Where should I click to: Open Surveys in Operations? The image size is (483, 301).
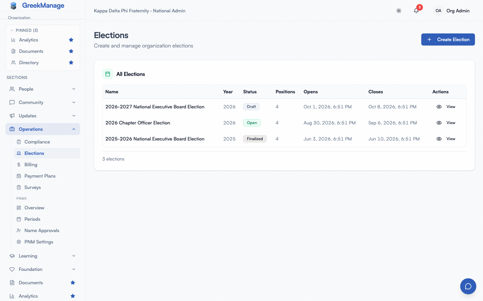pyautogui.click(x=47, y=187)
